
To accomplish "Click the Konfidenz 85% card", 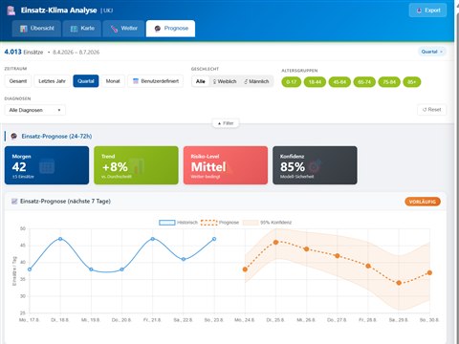I will click(x=315, y=165).
